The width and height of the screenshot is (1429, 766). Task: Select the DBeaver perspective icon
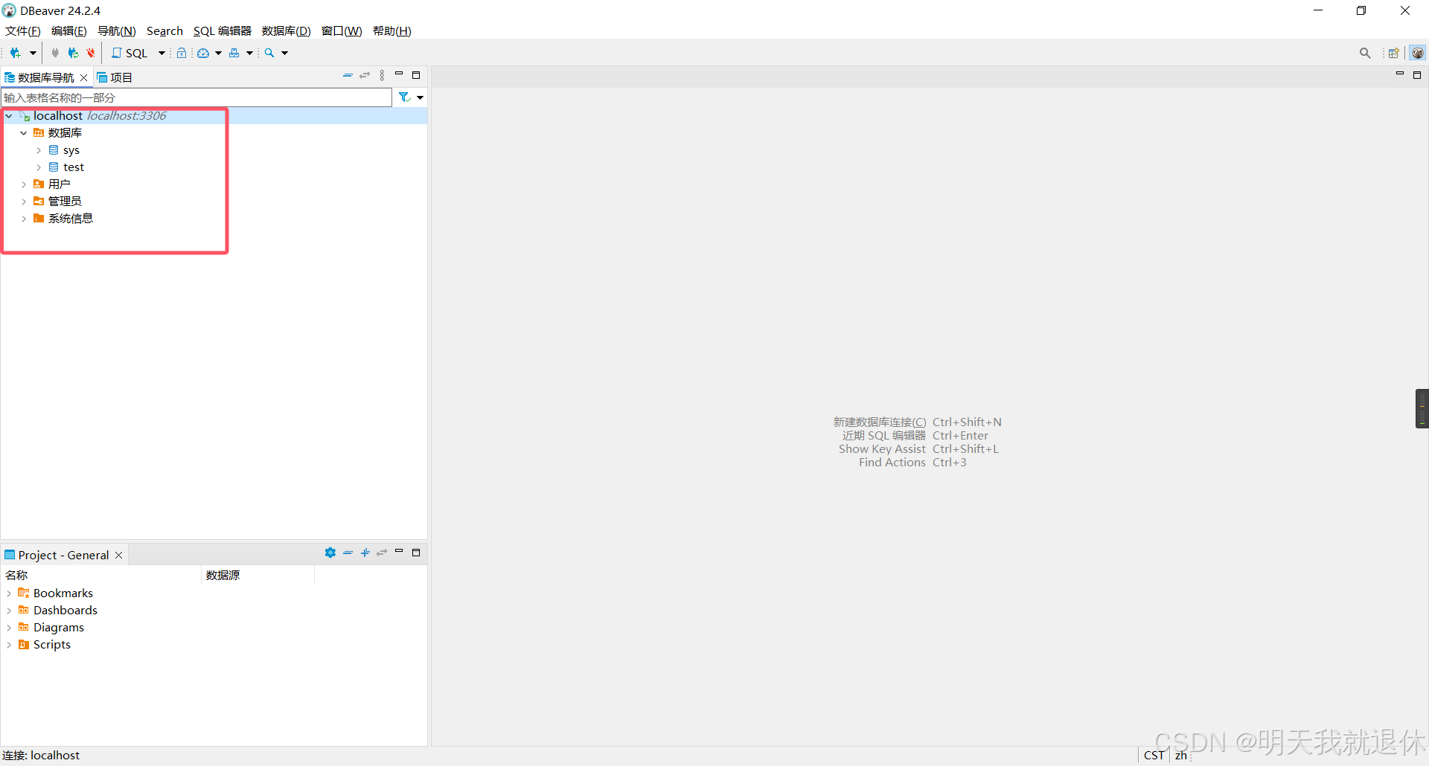pos(1418,53)
